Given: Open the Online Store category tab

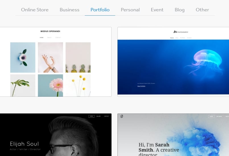Looking at the screenshot, I should [x=35, y=10].
